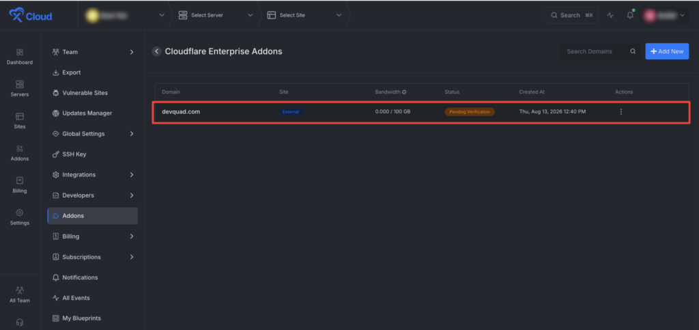The height and width of the screenshot is (330, 699).
Task: Click the magnifier icon in Search Domains
Action: click(633, 51)
